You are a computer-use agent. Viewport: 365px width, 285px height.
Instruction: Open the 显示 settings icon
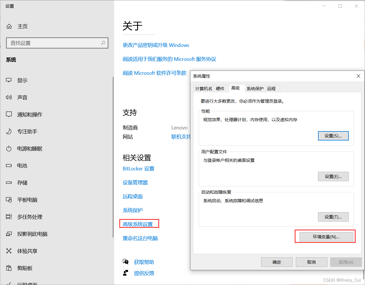[9, 80]
